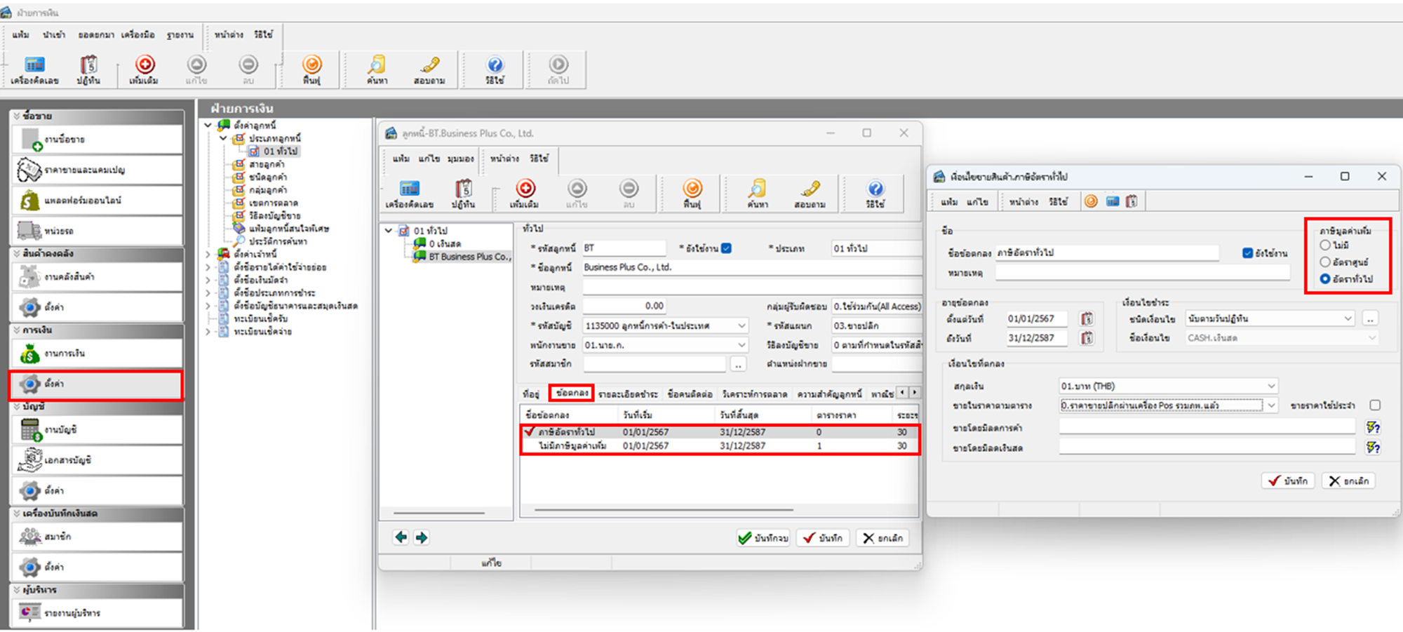Click the บันทึกจบ button

tap(763, 538)
